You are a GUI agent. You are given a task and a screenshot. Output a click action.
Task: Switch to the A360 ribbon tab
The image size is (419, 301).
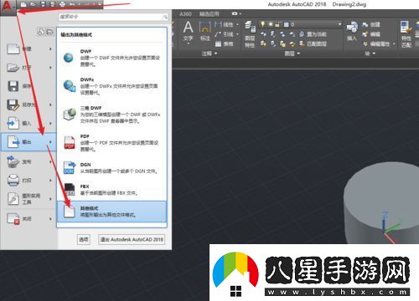pos(185,14)
